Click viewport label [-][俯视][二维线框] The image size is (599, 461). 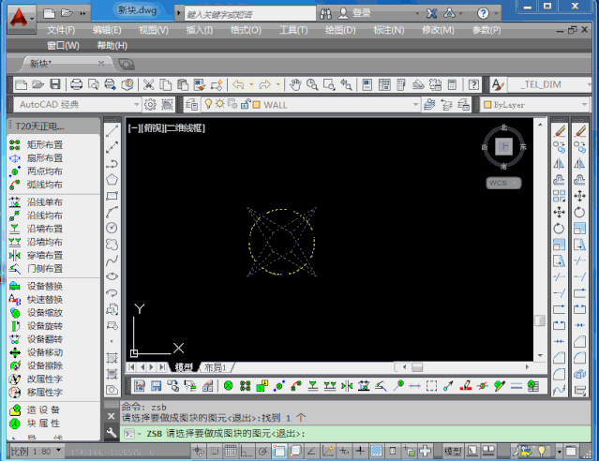pyautogui.click(x=167, y=128)
